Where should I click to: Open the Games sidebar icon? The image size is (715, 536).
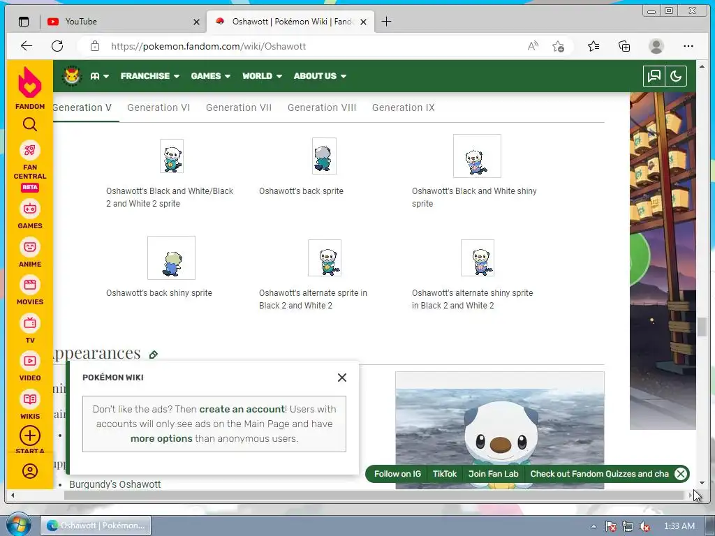(29, 209)
